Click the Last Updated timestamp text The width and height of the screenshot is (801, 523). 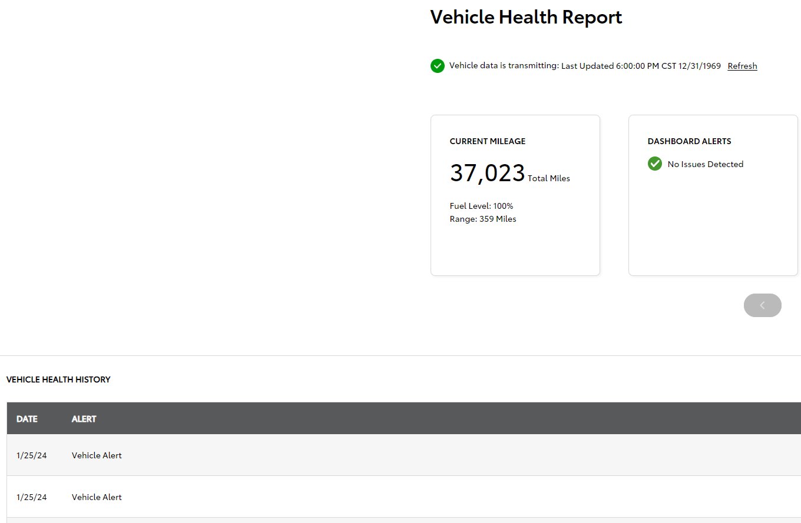(x=641, y=66)
